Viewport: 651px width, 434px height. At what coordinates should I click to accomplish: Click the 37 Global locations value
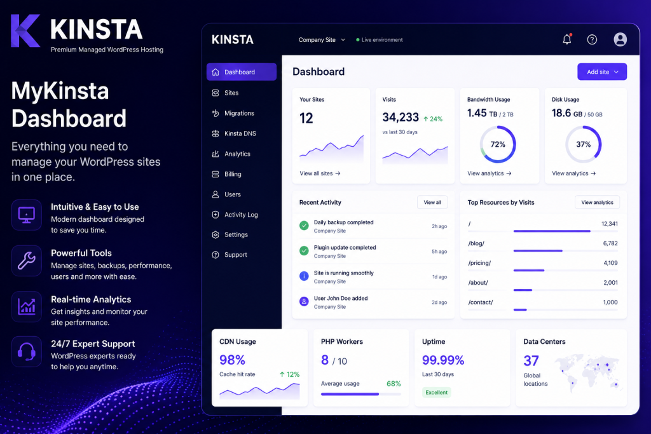click(x=531, y=361)
